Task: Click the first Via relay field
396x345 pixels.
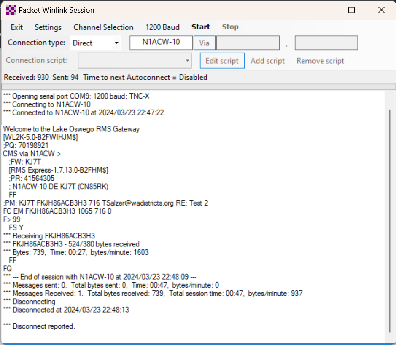Action: point(248,43)
